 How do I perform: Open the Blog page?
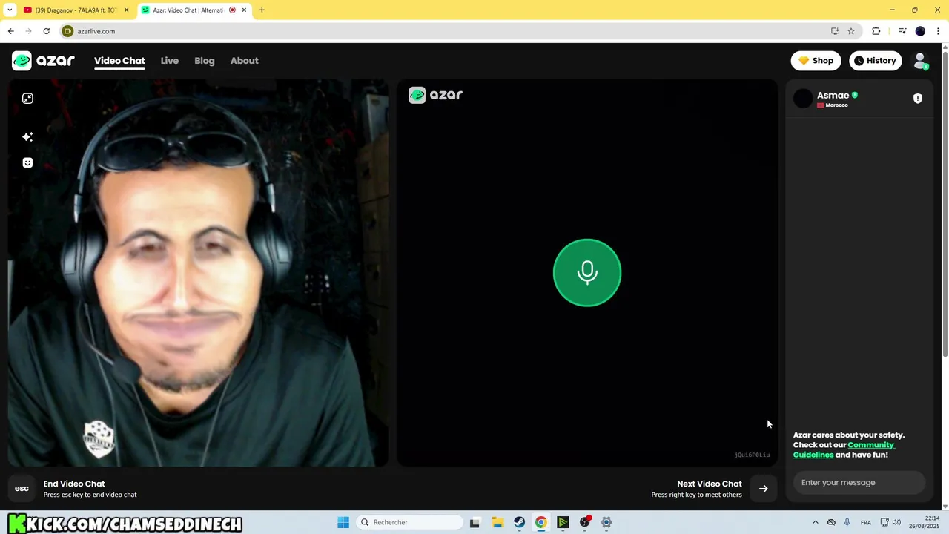pyautogui.click(x=205, y=61)
